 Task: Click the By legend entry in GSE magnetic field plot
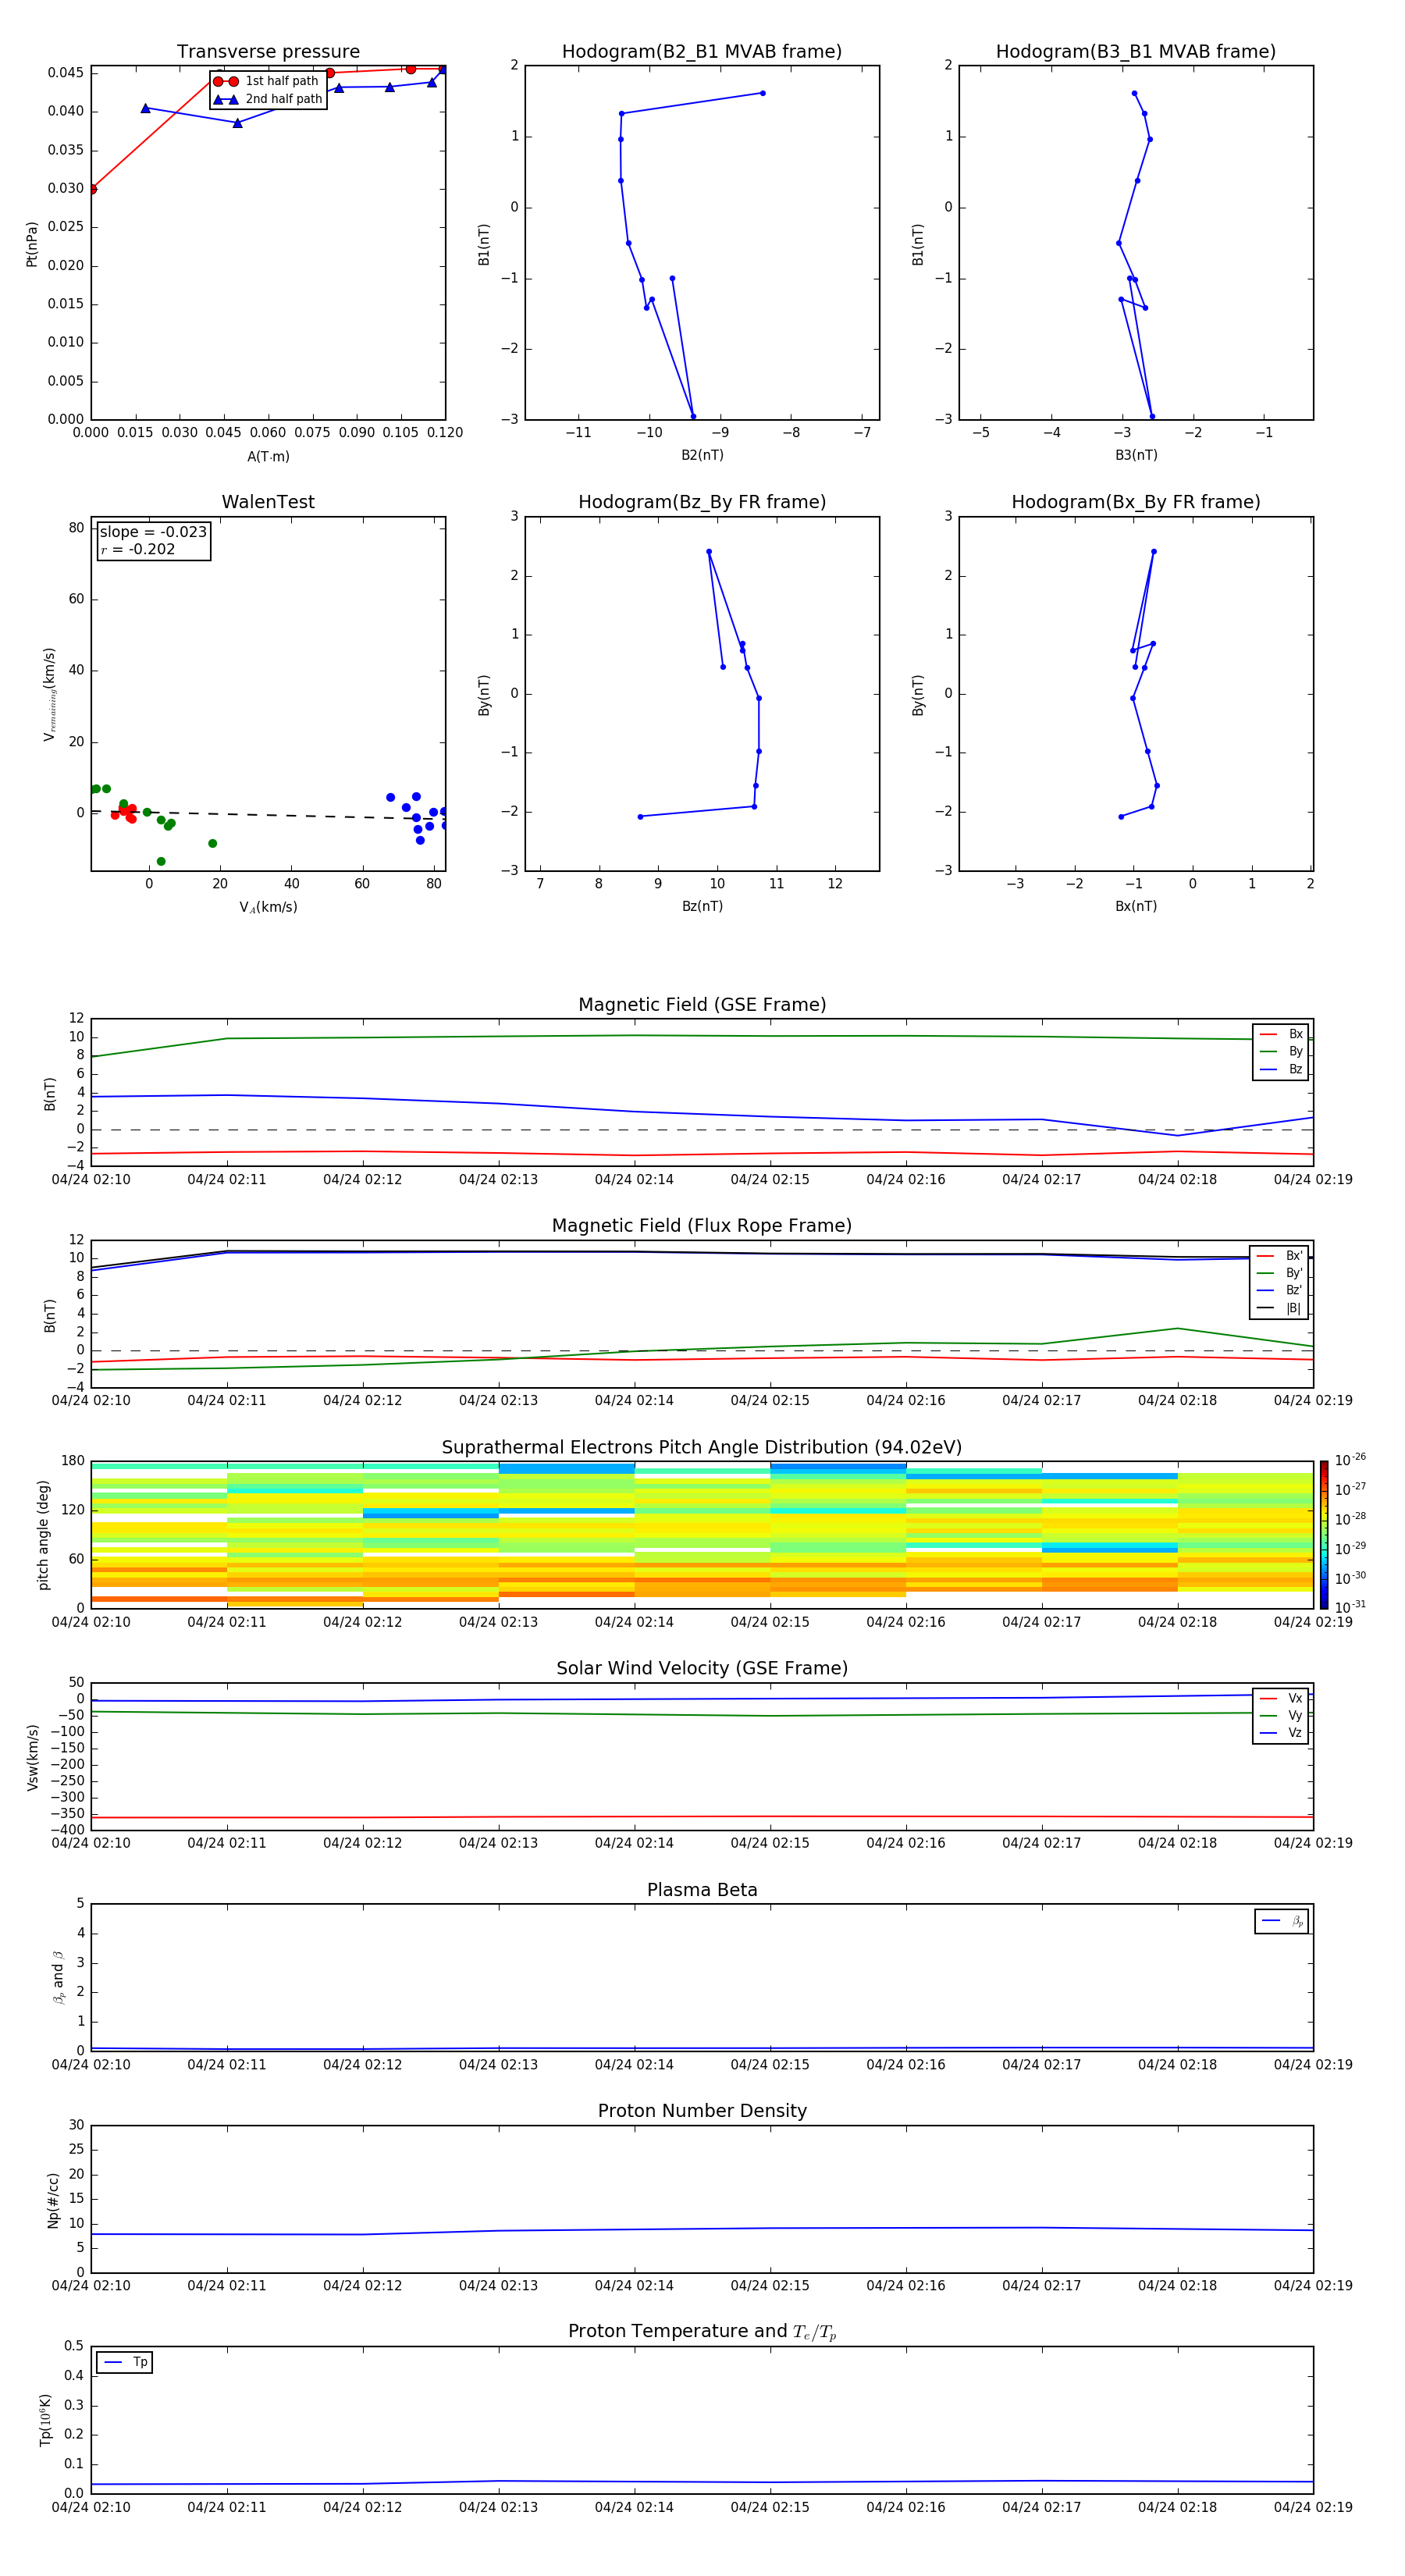tap(1281, 1051)
